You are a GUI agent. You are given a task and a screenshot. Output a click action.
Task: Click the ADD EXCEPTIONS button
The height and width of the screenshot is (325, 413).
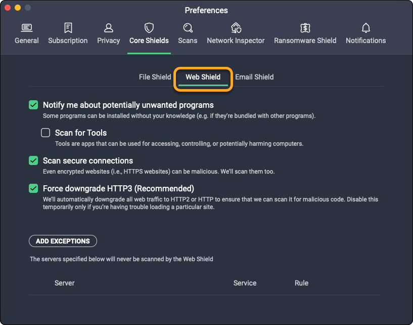click(x=63, y=241)
